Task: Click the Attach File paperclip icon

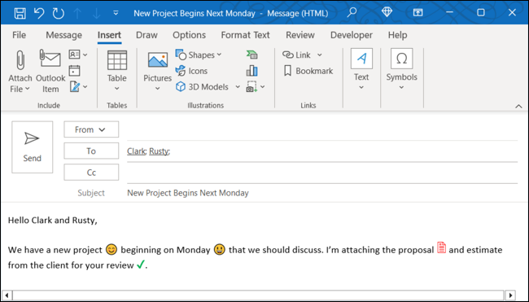Action: point(20,60)
